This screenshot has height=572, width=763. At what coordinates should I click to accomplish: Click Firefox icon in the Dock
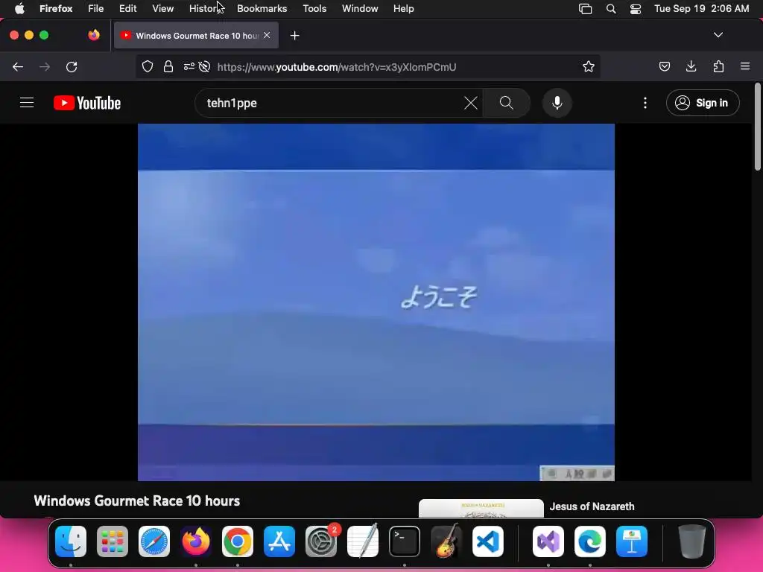point(196,541)
